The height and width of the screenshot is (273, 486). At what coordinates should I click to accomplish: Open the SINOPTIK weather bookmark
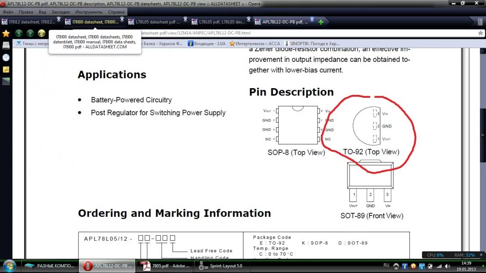(x=312, y=43)
